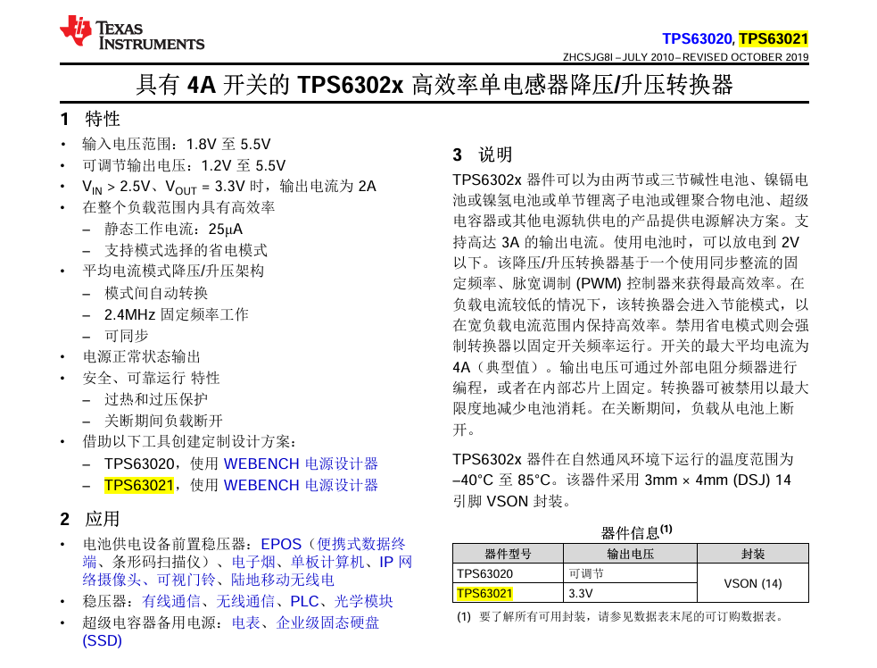Screen dimensions: 877x668
Task: Click the 器件信息 table title footnote marker
Action: click(666, 529)
